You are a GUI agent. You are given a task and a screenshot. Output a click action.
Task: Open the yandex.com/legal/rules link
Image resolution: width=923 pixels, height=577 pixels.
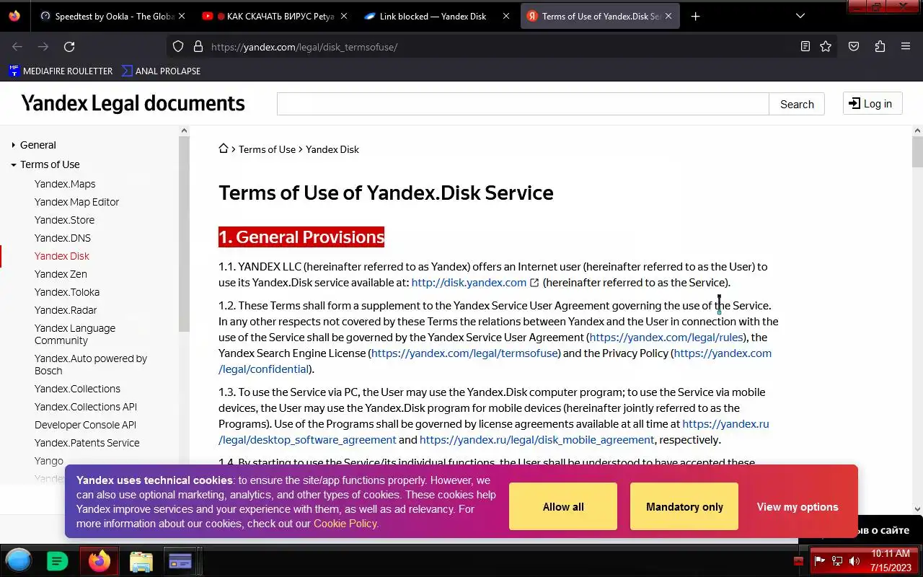pos(666,338)
